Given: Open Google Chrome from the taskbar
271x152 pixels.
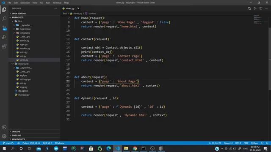Looking at the screenshot, I should point(135,148).
